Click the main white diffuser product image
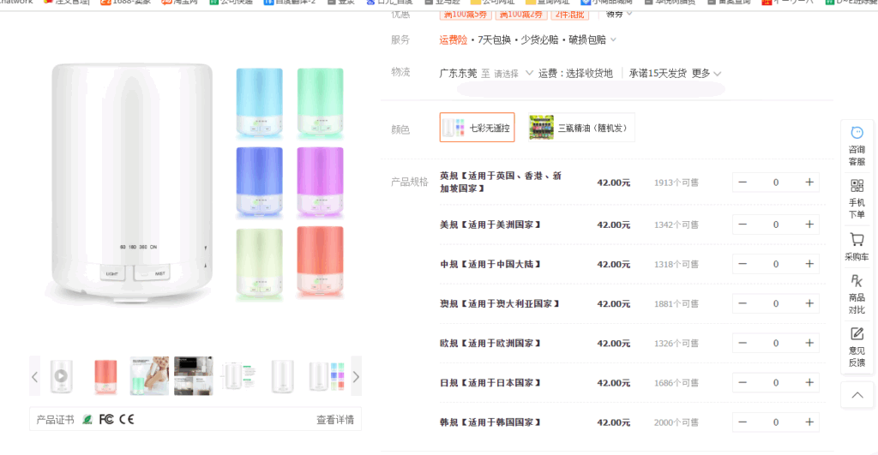Screen dimensions: 878x455 pos(132,183)
